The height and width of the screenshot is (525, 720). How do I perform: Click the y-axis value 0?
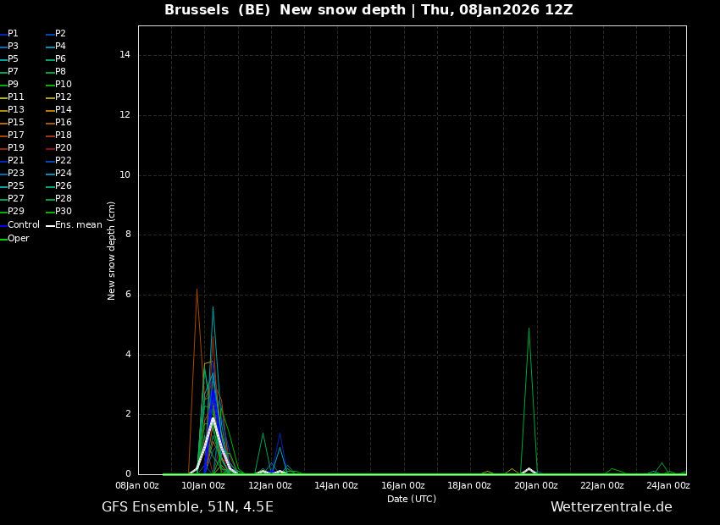click(x=128, y=474)
